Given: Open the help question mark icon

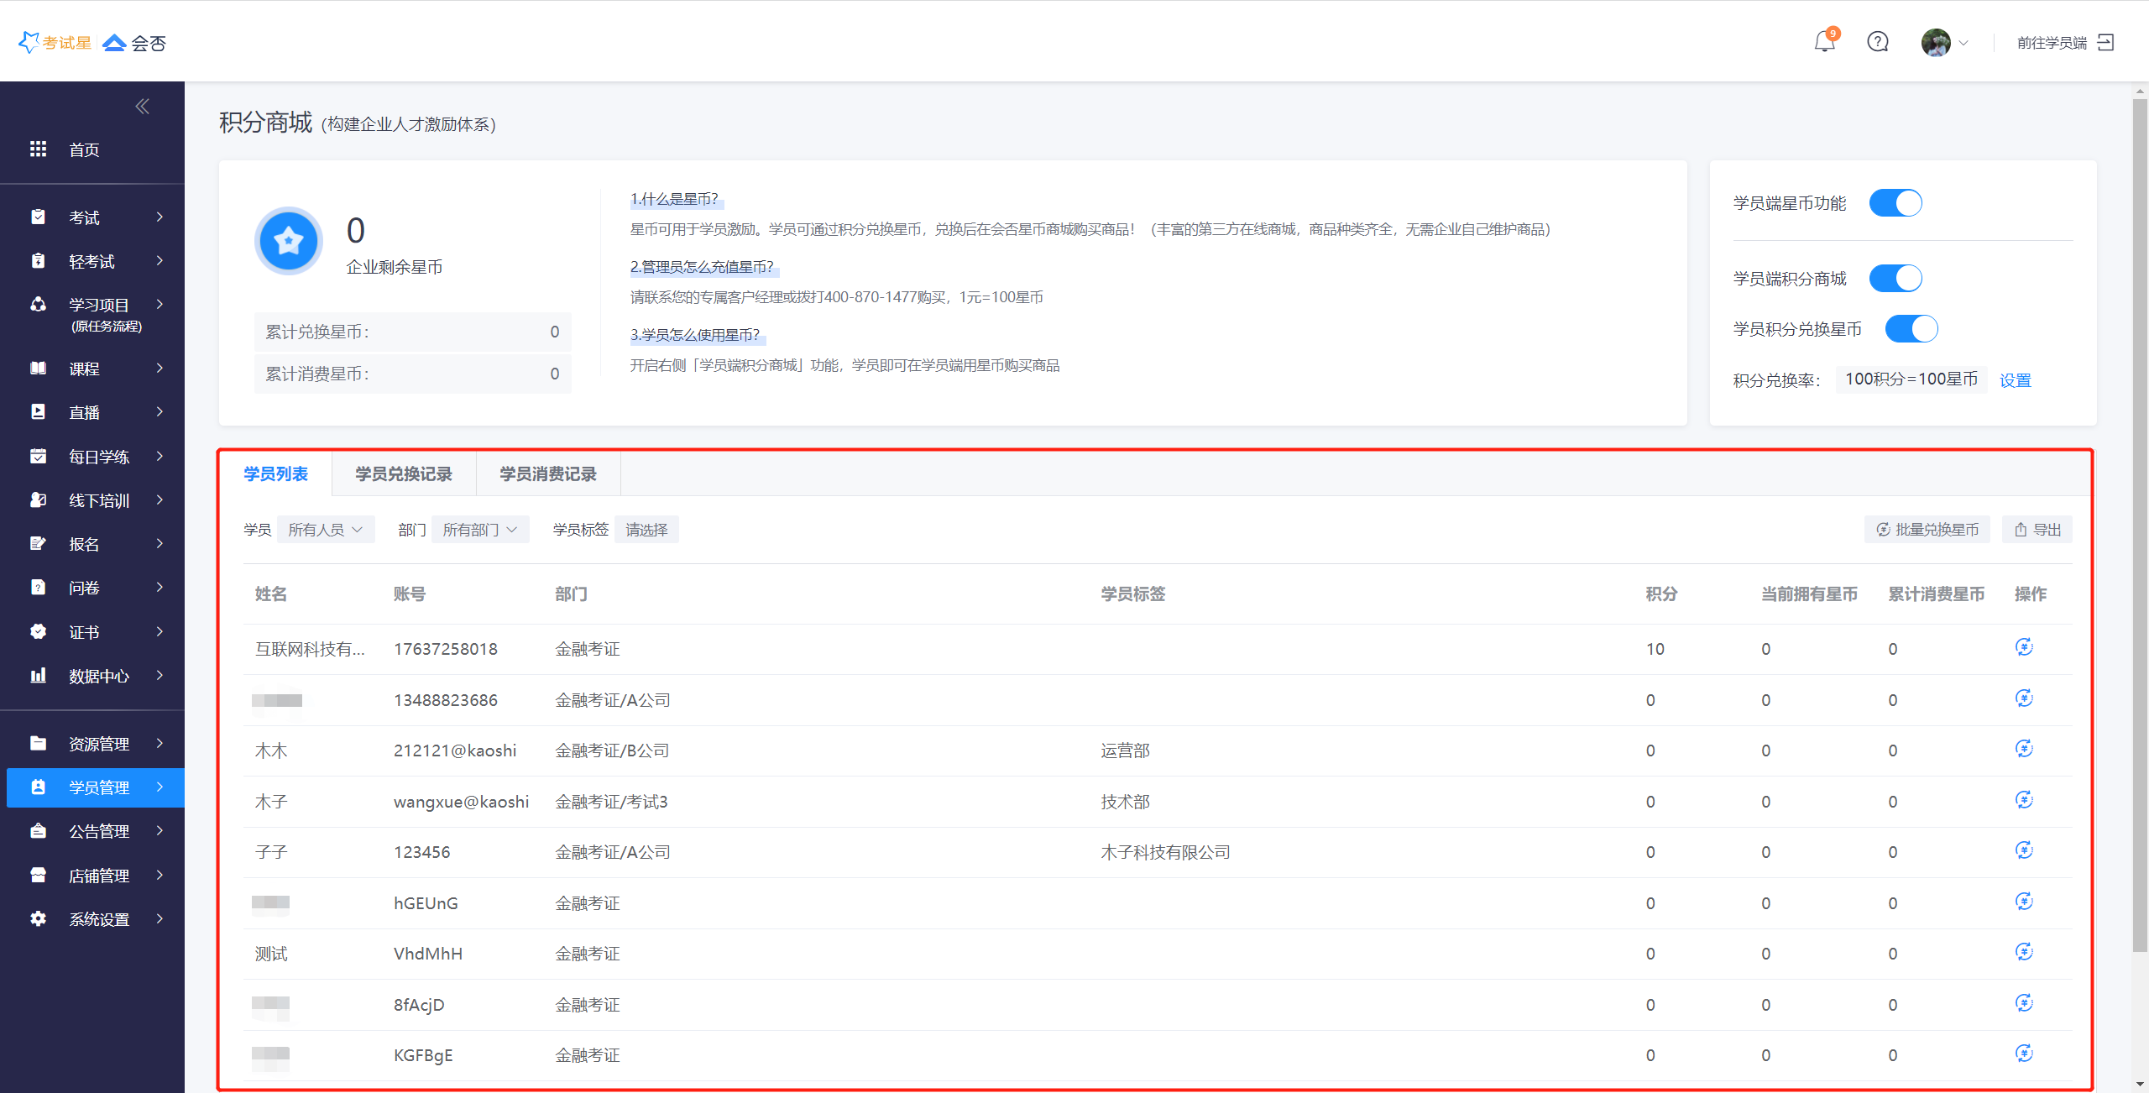Looking at the screenshot, I should point(1877,41).
